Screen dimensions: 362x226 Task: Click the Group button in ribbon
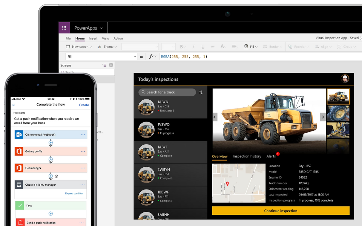tap(347, 47)
